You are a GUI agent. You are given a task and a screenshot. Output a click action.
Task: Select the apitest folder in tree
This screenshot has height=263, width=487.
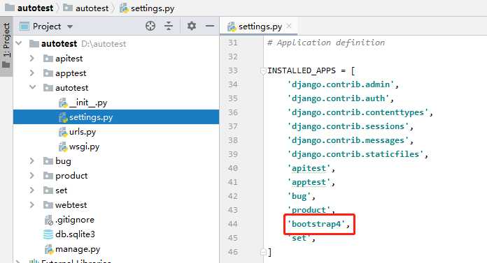coord(69,59)
